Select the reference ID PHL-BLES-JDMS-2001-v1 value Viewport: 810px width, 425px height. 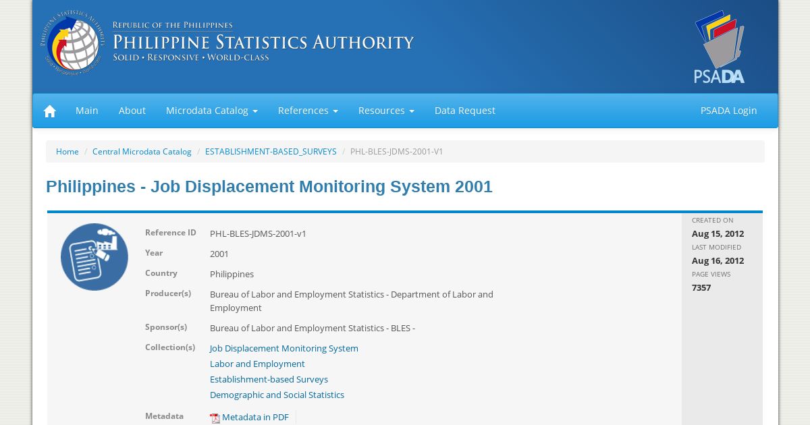point(258,234)
